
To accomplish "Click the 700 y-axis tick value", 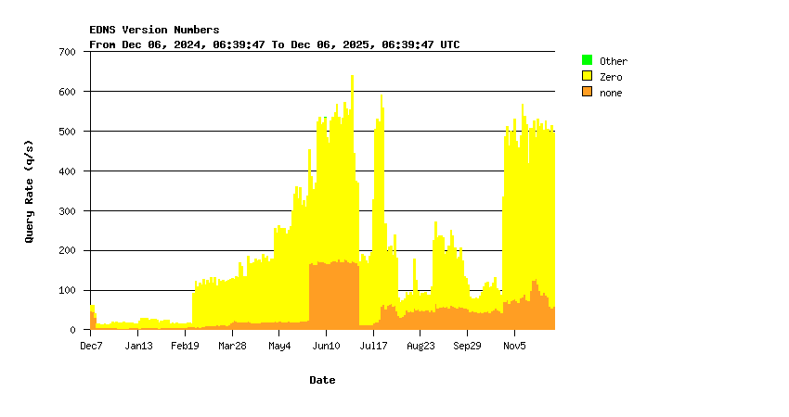I will 66,52.
